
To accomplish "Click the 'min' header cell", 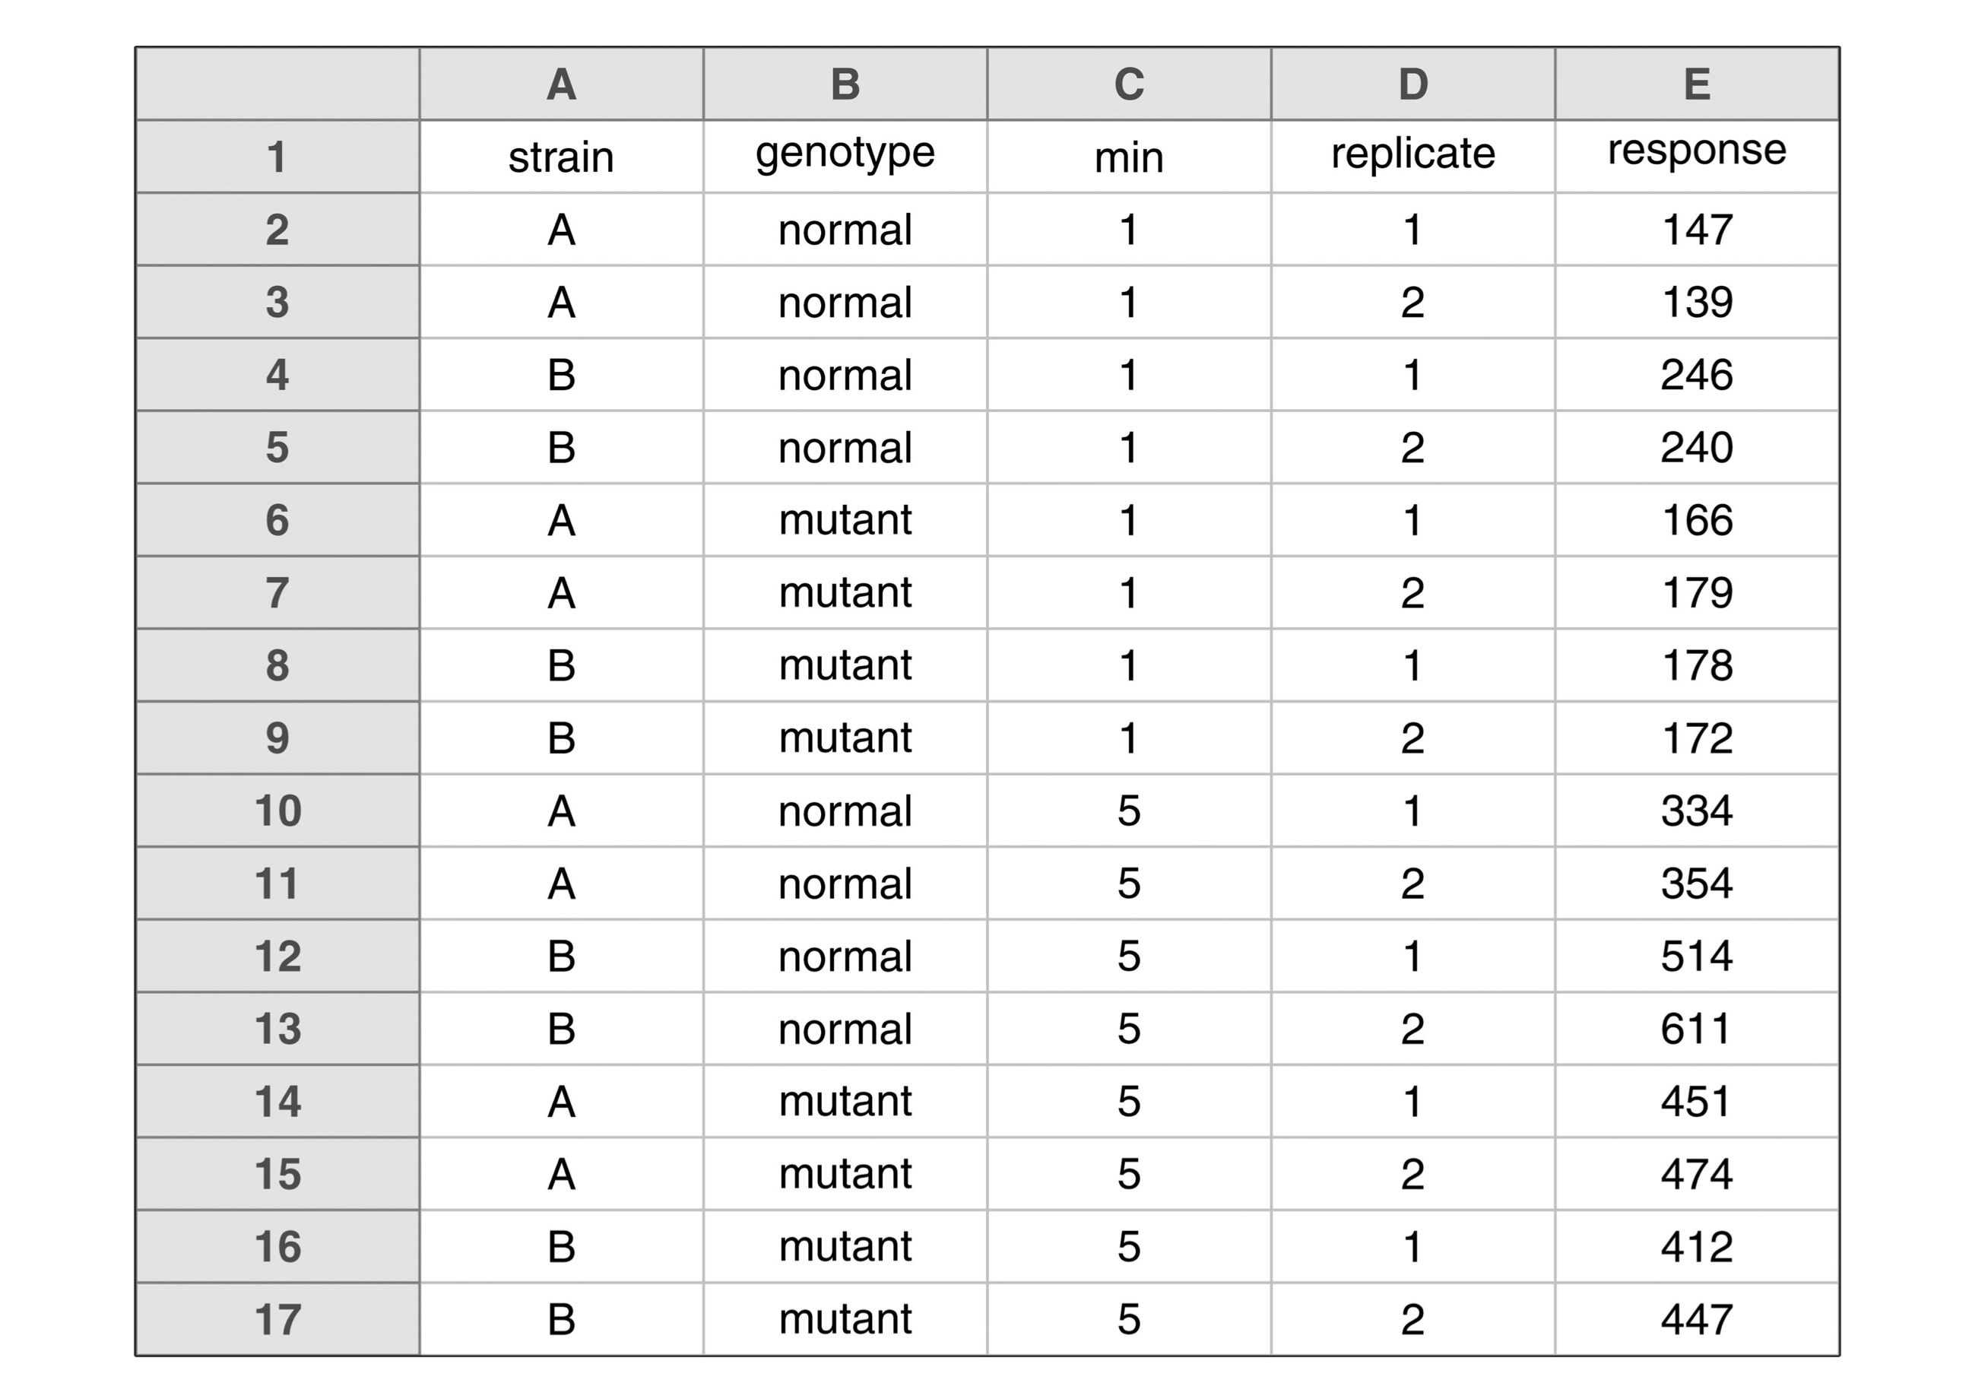I will [1128, 157].
